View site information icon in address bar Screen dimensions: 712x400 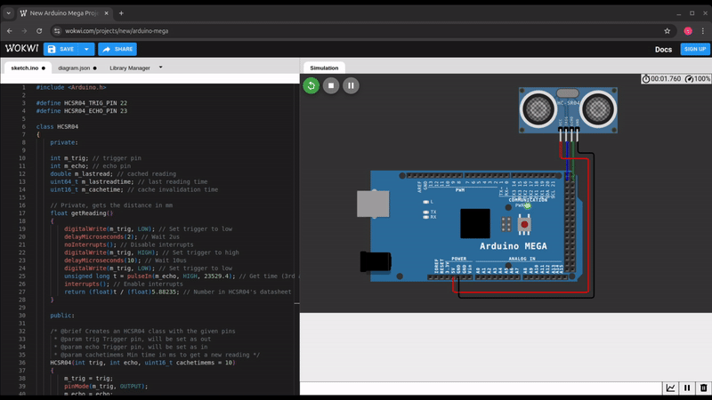coord(57,31)
